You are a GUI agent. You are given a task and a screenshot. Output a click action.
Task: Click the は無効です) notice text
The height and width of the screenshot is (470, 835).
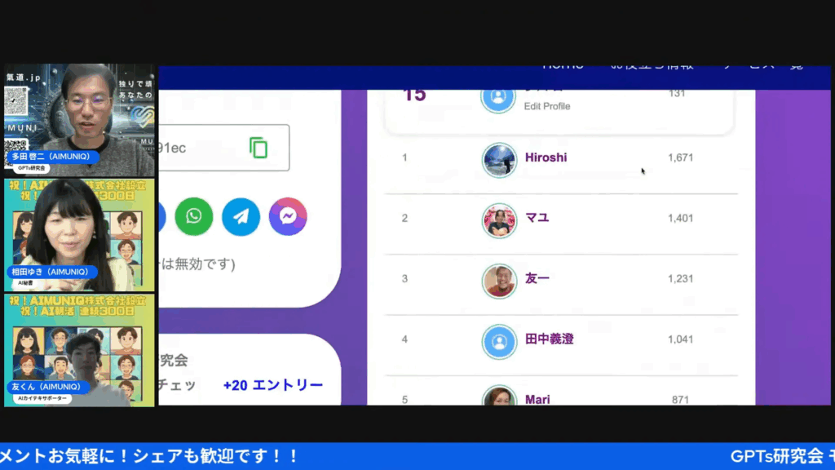pyautogui.click(x=197, y=264)
